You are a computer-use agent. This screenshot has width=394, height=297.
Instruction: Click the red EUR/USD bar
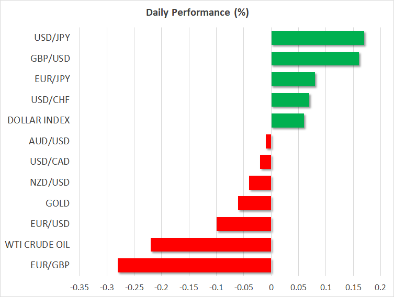(244, 224)
